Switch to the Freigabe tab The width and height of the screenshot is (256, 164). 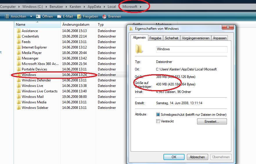(155, 38)
